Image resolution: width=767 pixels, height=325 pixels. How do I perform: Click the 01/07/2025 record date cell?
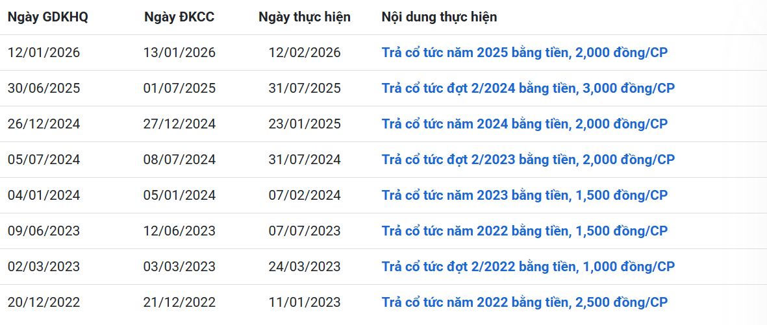pos(179,88)
